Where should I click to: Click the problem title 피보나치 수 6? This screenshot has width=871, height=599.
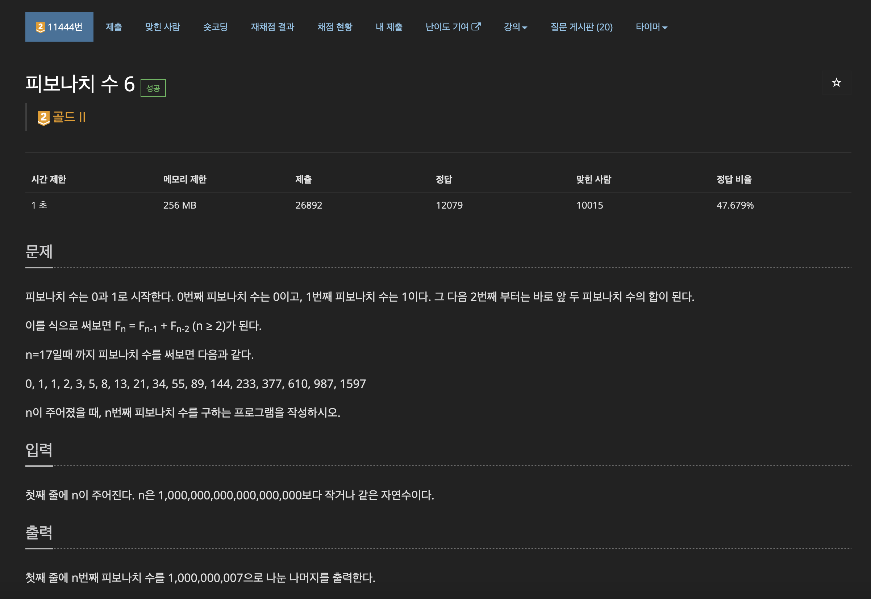point(80,83)
